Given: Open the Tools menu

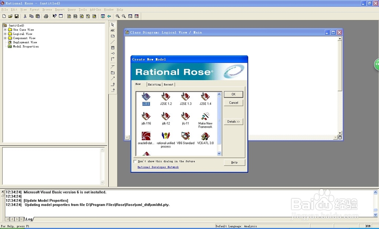Looking at the screenshot, I should (83, 10).
